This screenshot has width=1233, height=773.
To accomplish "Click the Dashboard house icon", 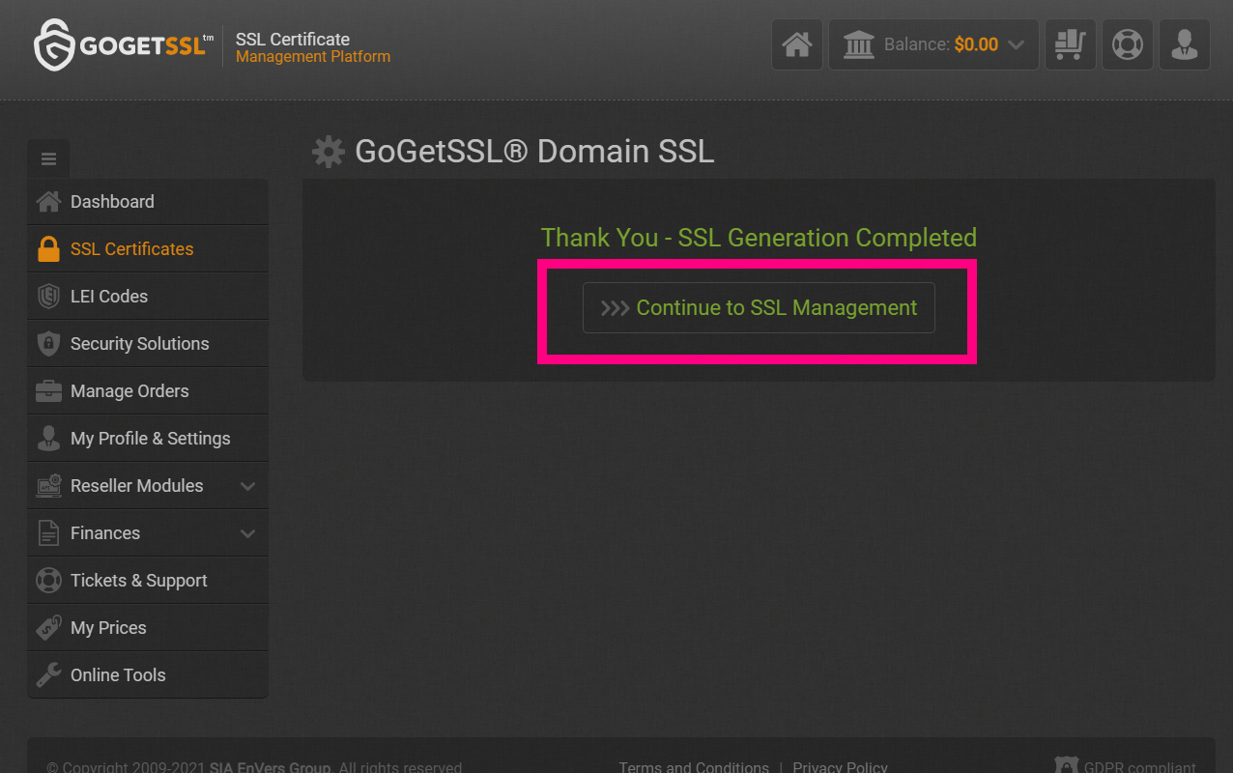I will click(48, 202).
